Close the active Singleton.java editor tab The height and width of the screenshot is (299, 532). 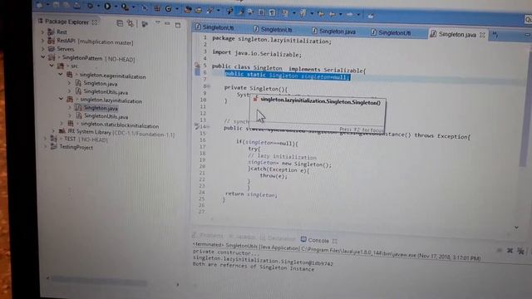[482, 35]
